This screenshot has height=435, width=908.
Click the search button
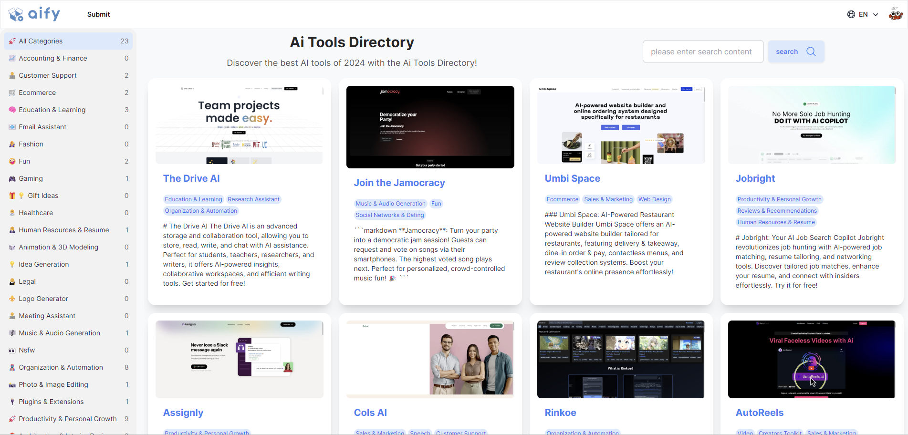point(796,52)
